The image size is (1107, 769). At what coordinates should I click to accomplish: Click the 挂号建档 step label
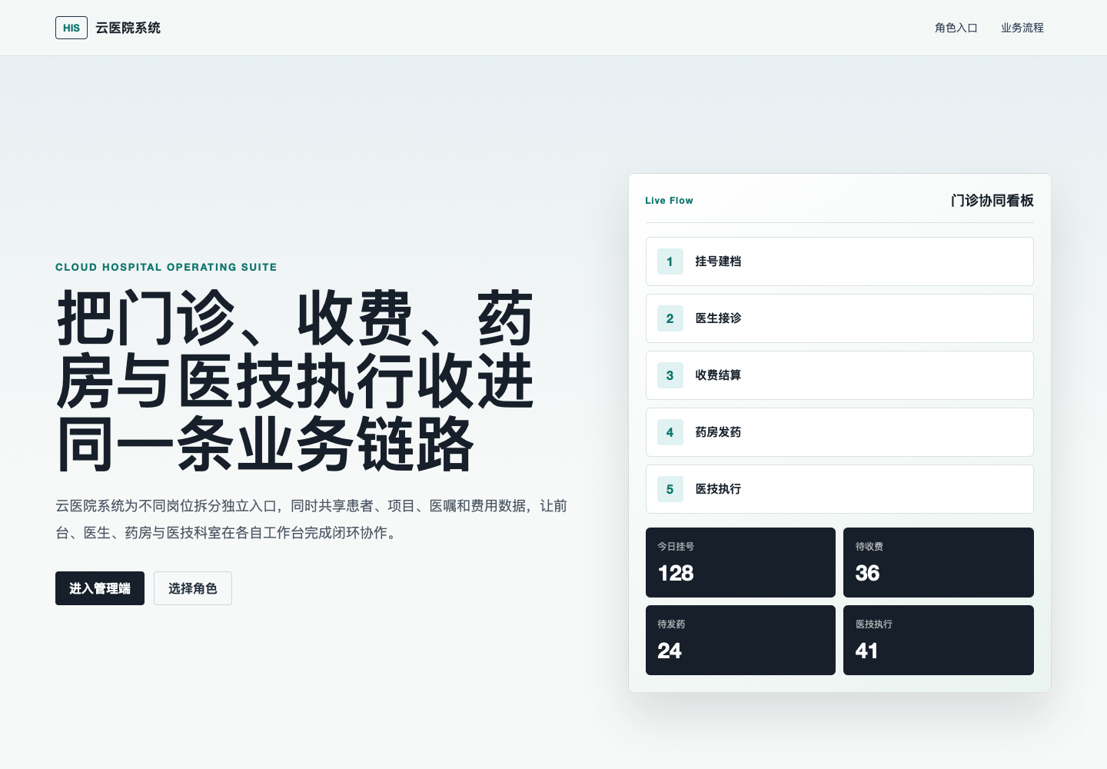[x=719, y=261]
